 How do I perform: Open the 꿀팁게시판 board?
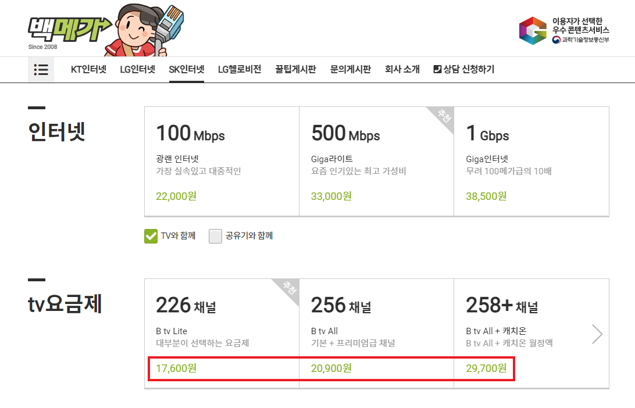[295, 70]
